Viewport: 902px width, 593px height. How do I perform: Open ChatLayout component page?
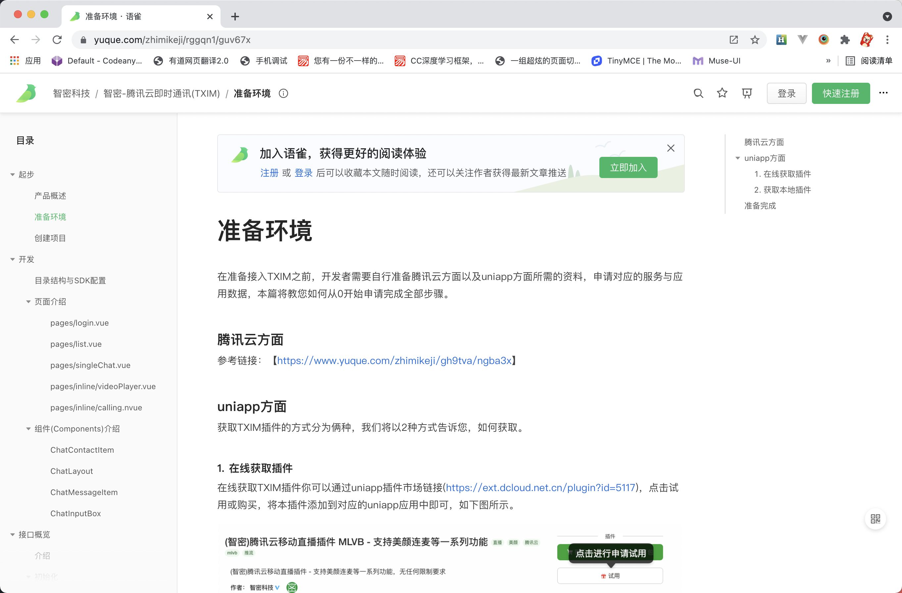point(72,471)
